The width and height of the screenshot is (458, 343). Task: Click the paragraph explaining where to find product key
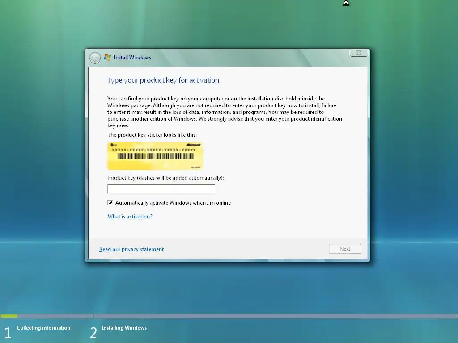(x=225, y=112)
